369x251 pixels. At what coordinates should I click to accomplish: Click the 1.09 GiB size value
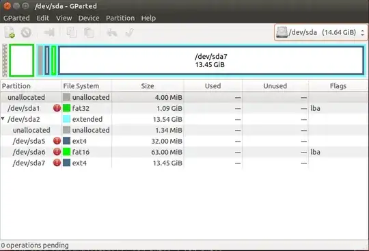pos(169,108)
